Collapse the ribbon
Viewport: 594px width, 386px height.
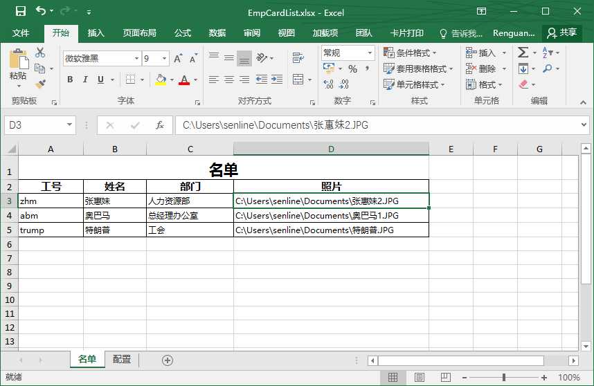(x=583, y=102)
